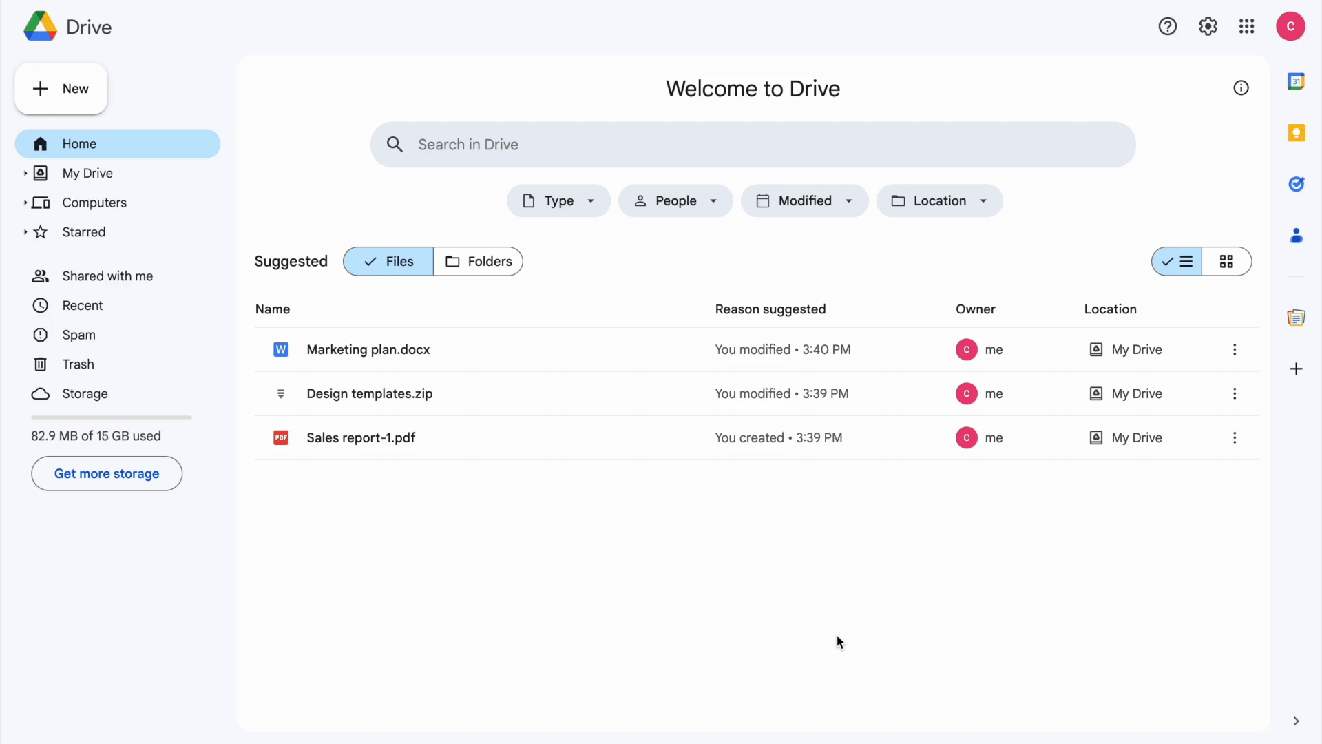Open Google Calendar side panel icon

pyautogui.click(x=1296, y=81)
